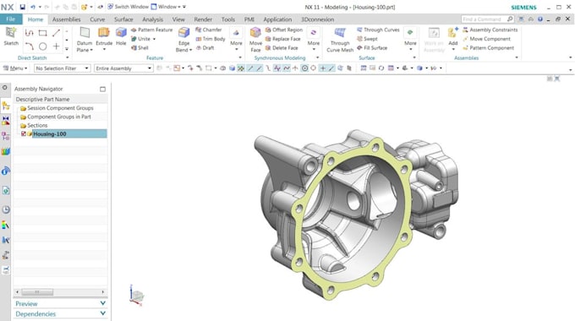The height and width of the screenshot is (321, 575).
Task: Click Fill Surface button
Action: click(372, 47)
